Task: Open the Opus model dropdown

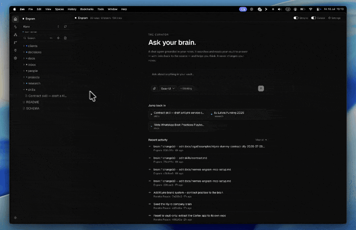Action: 168,89
